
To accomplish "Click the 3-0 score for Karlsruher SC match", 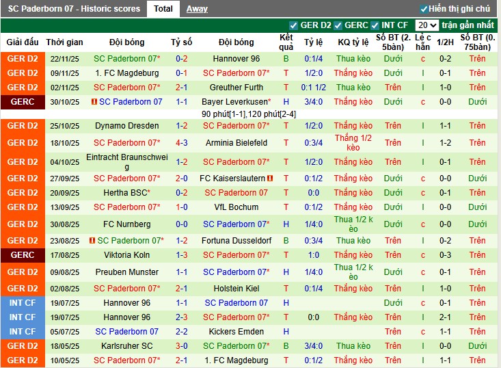I will (x=182, y=346).
